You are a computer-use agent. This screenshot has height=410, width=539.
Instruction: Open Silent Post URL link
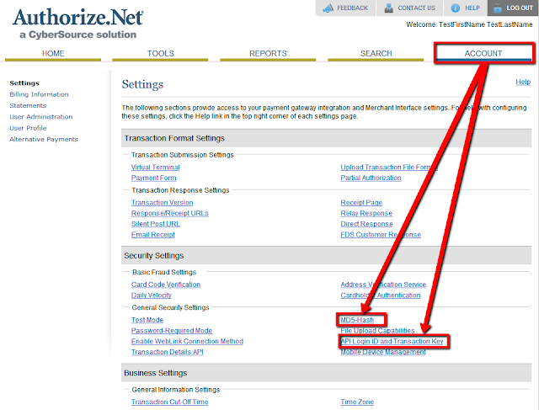pos(156,224)
